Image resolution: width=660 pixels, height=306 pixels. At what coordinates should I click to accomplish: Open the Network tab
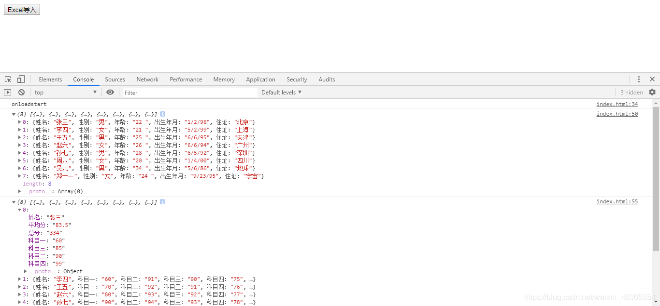[147, 80]
